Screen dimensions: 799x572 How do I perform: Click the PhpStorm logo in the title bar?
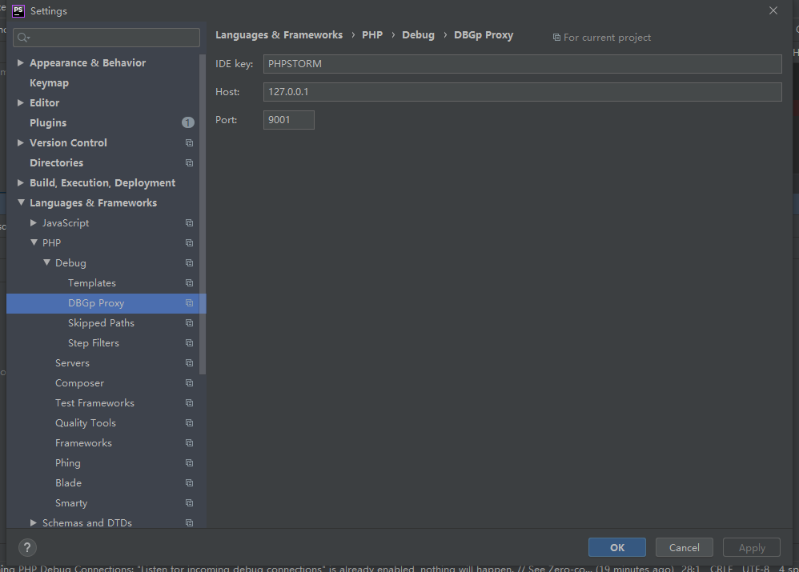tap(18, 10)
